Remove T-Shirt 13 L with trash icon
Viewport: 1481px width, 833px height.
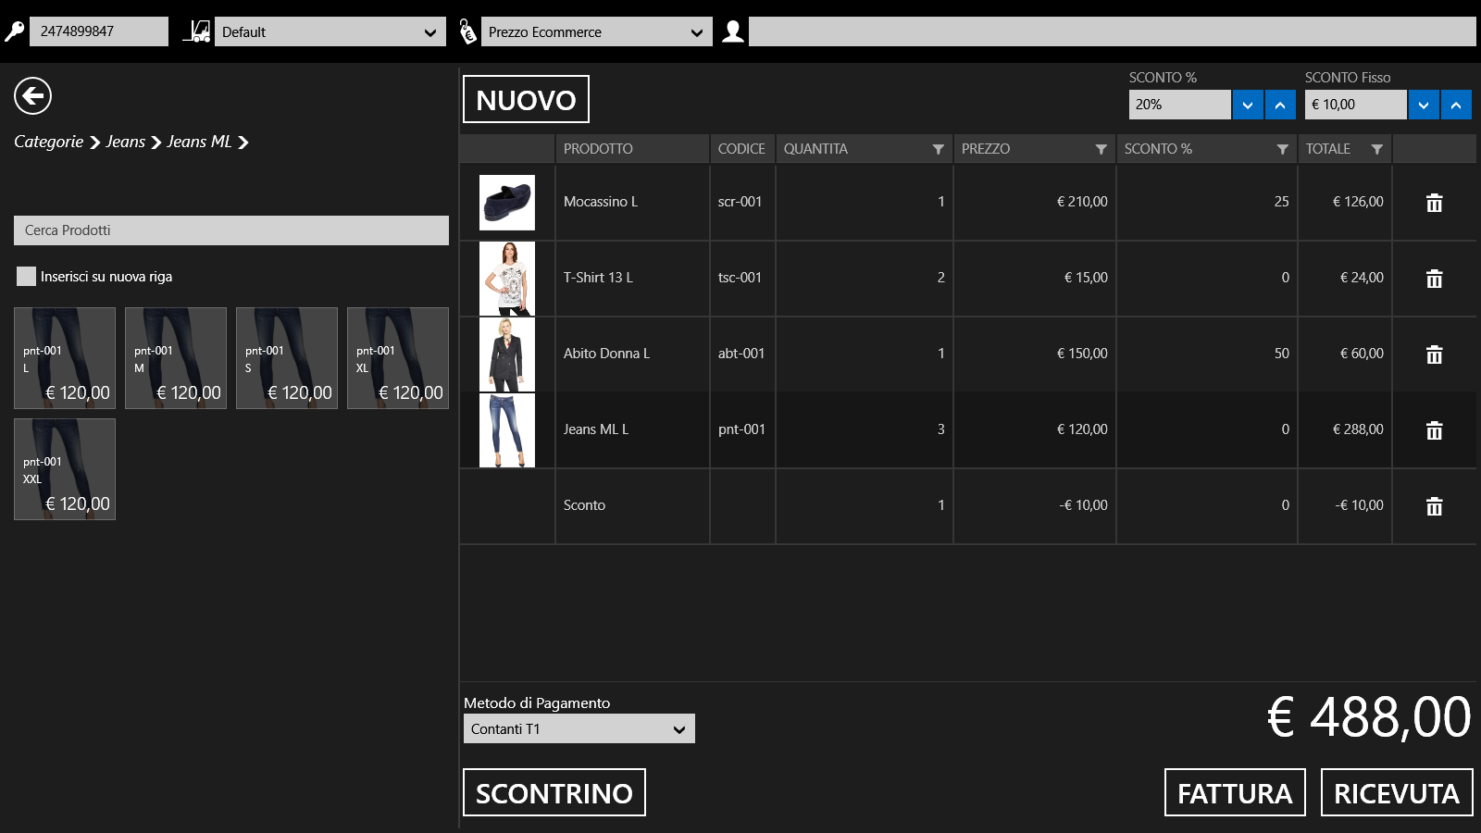click(1434, 279)
